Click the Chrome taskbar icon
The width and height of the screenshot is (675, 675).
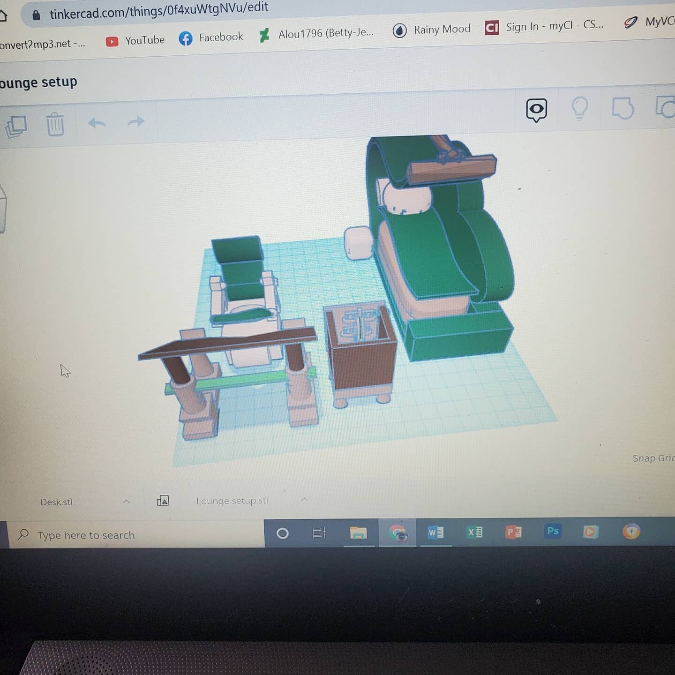pyautogui.click(x=398, y=532)
